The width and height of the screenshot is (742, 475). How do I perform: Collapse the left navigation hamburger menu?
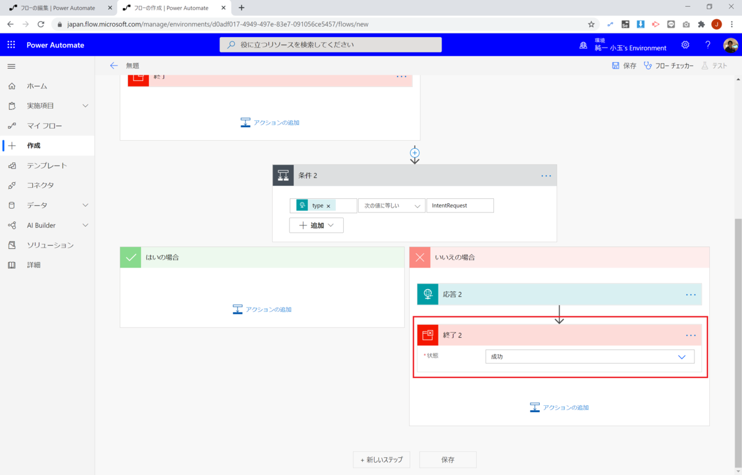(11, 65)
